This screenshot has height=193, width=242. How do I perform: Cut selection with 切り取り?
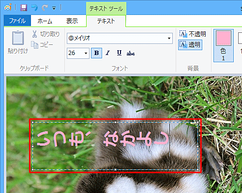click(x=45, y=34)
